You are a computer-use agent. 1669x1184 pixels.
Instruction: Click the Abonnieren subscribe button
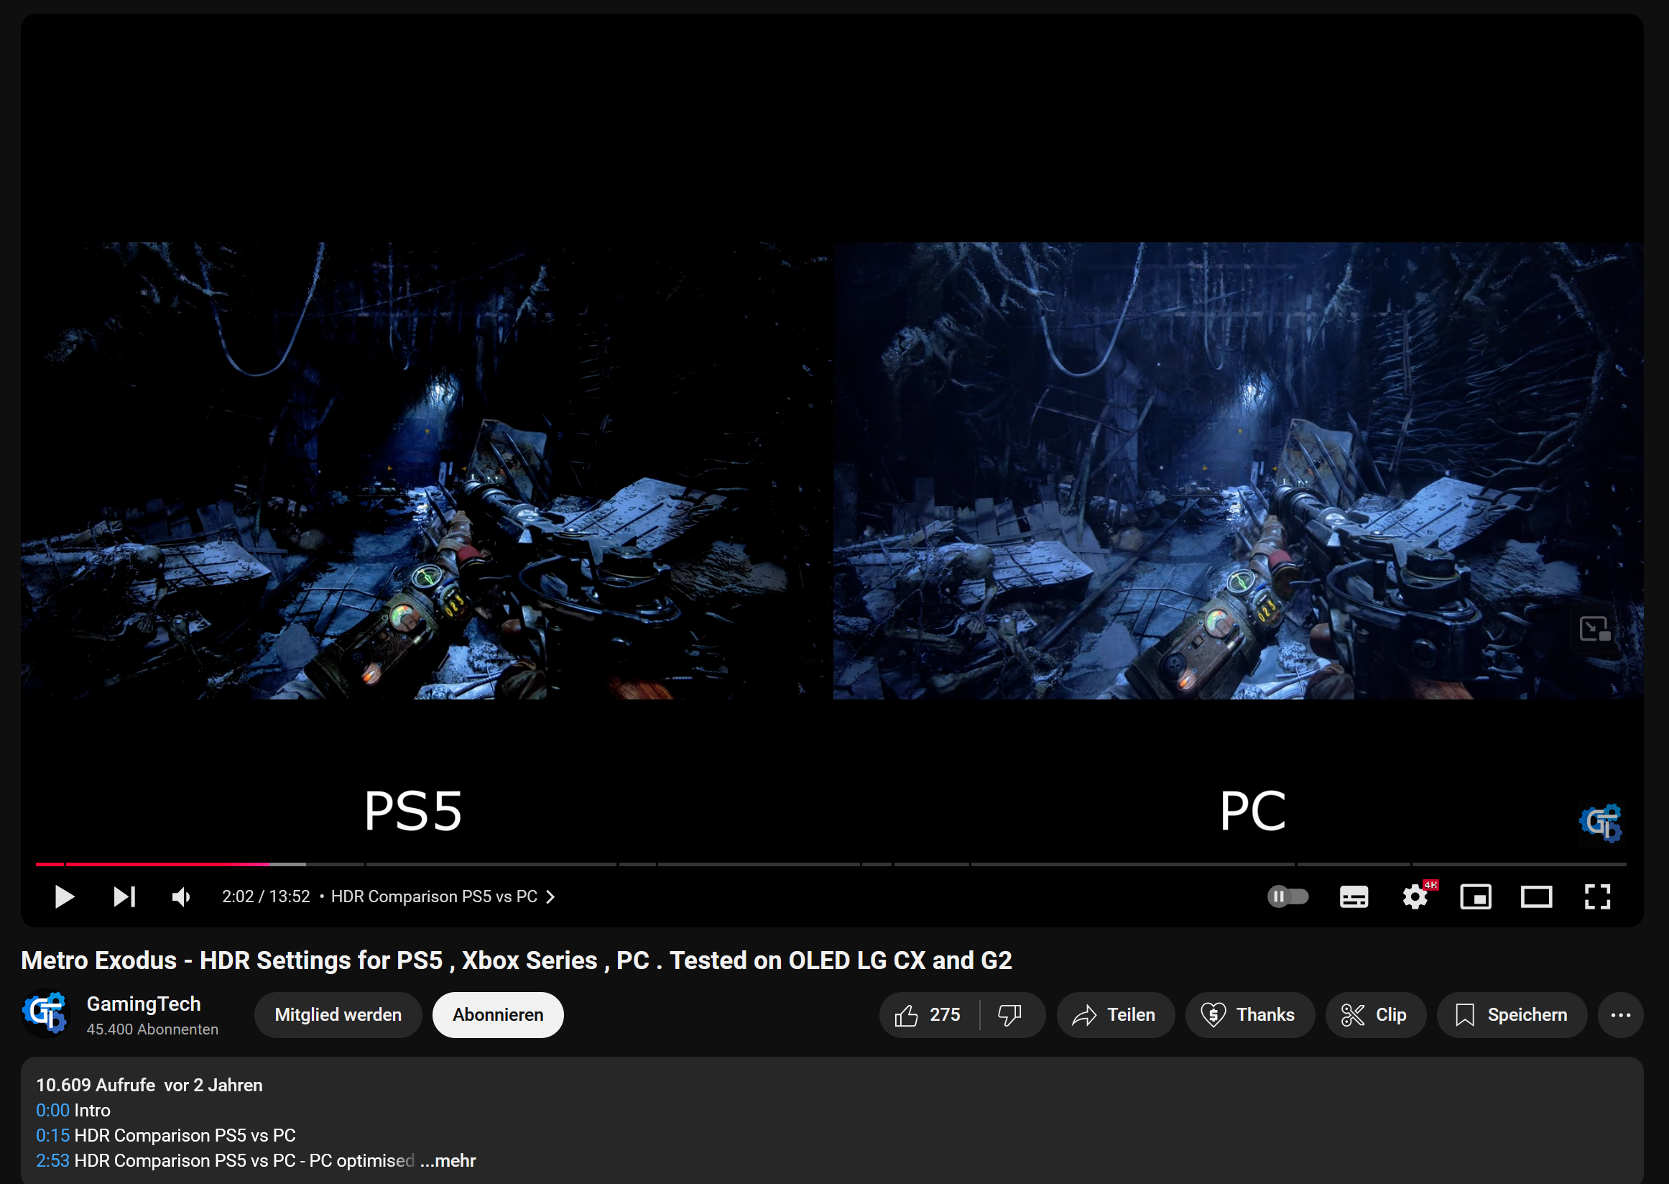498,1015
